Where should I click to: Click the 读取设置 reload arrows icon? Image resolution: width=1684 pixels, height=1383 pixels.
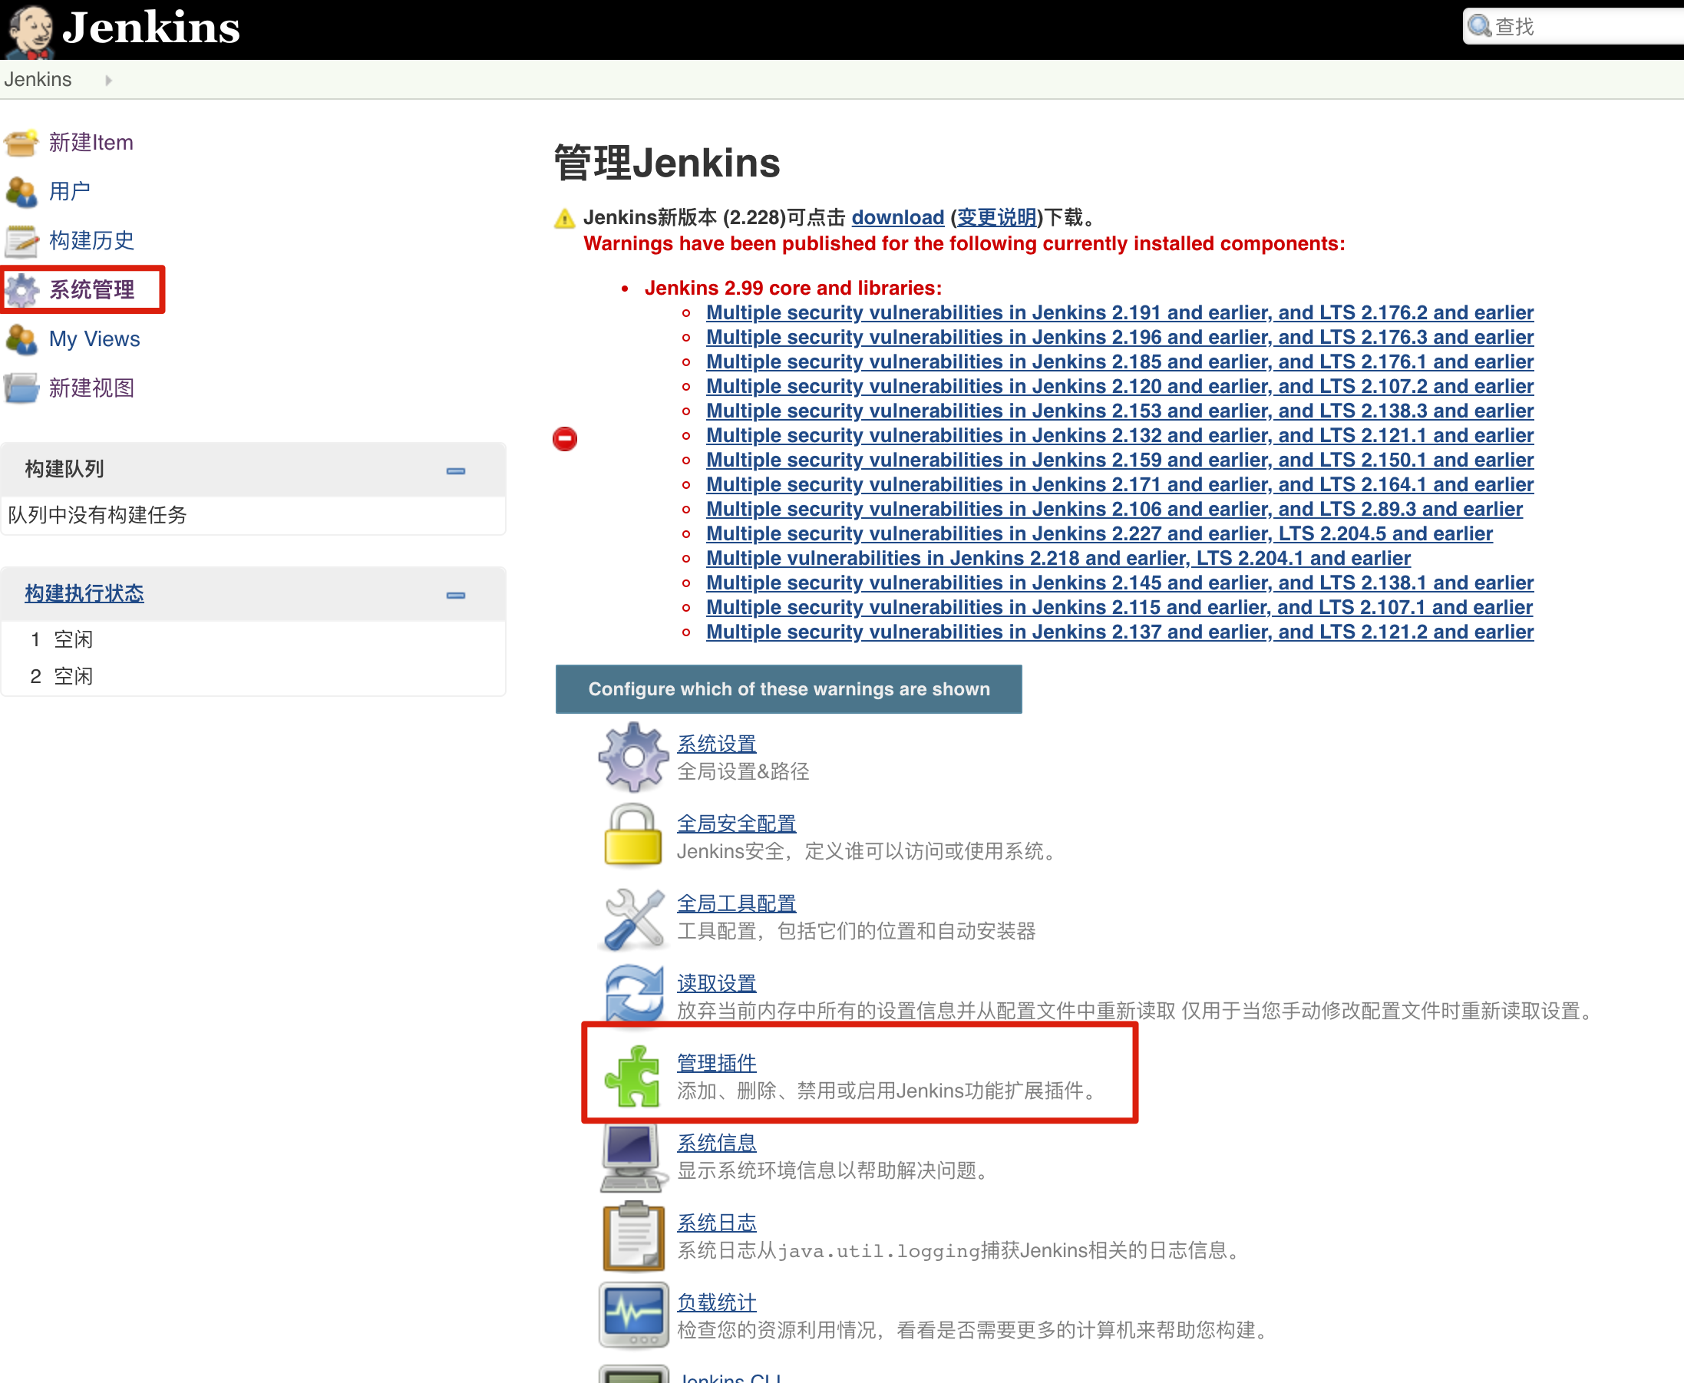[634, 994]
